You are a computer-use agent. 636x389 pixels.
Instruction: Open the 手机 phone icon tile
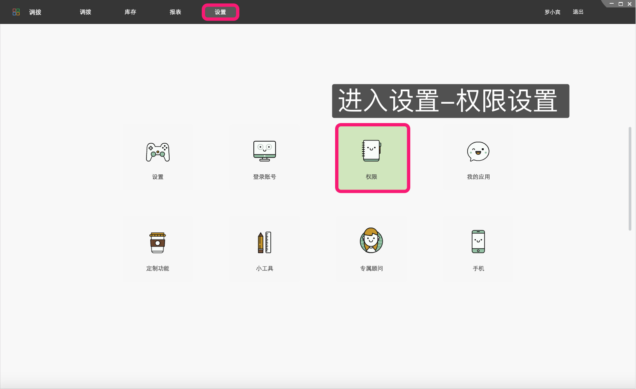click(478, 249)
